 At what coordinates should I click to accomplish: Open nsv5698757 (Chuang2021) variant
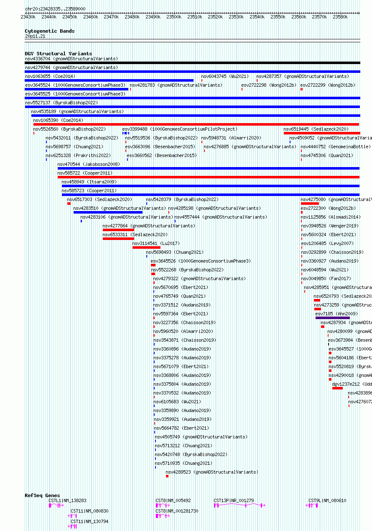[x=74, y=147]
